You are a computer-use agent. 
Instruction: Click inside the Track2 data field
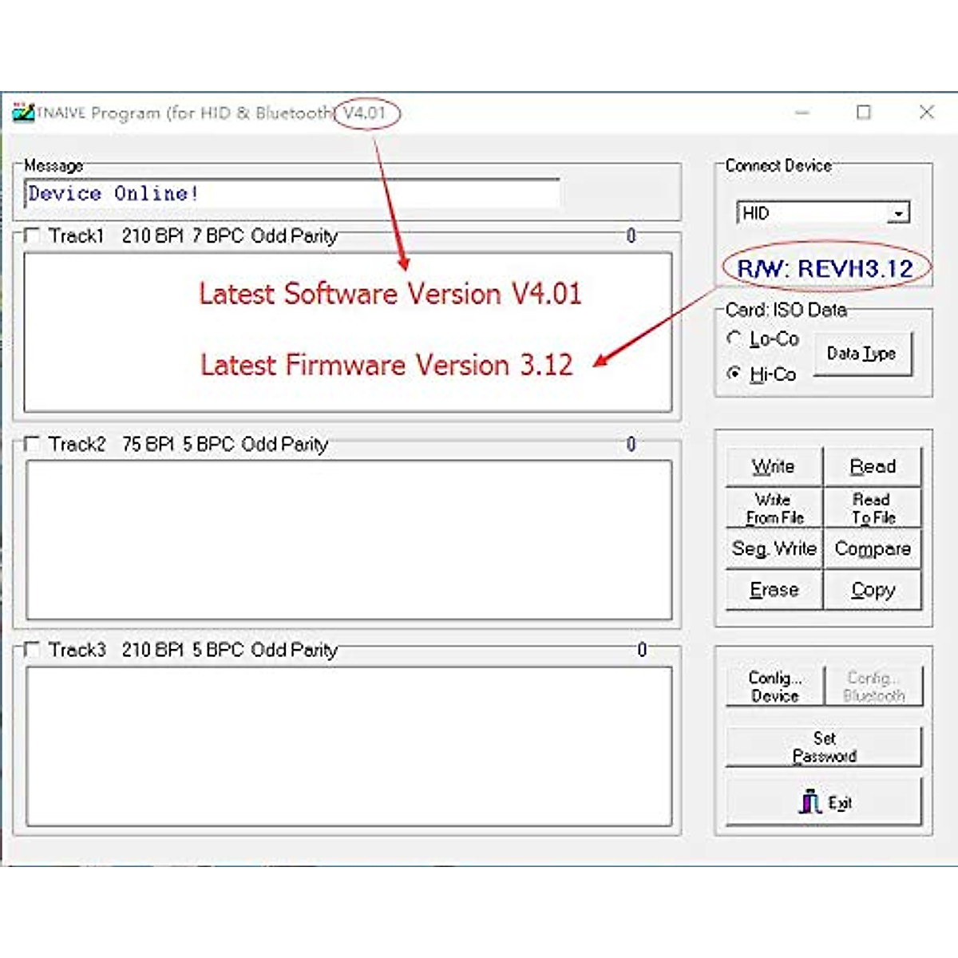[348, 540]
